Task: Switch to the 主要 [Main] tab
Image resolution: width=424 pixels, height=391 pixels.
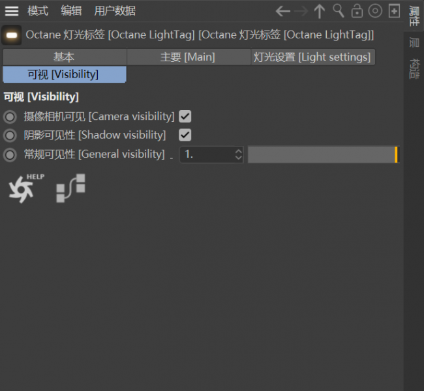Action: click(189, 57)
